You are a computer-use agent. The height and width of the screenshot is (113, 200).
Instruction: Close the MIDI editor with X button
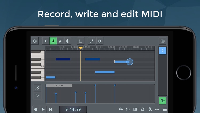(35, 41)
